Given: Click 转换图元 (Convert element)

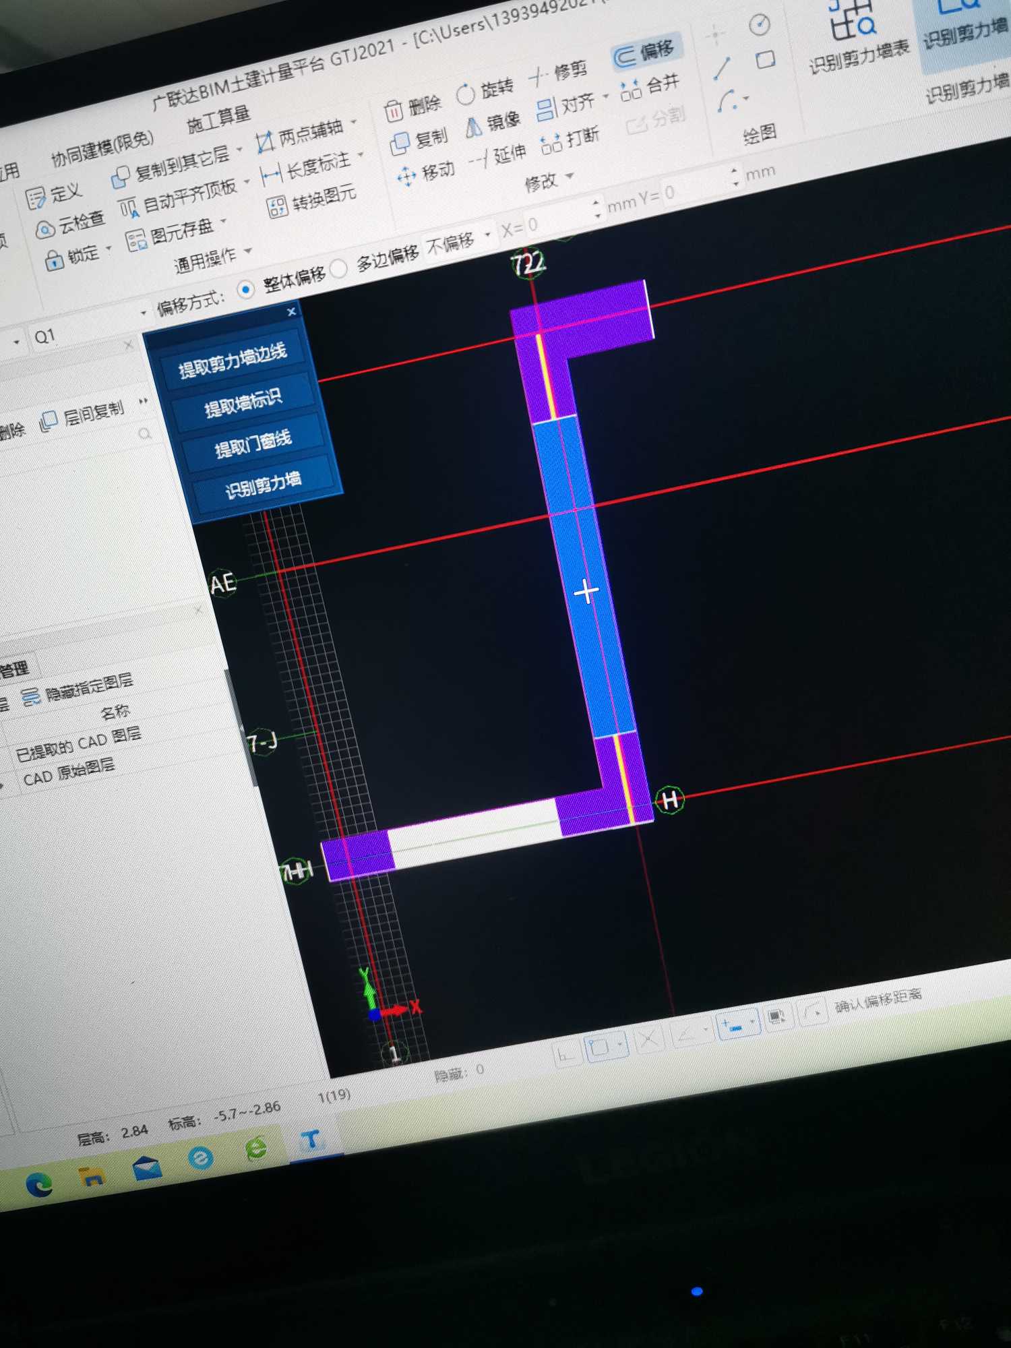Looking at the screenshot, I should [311, 200].
